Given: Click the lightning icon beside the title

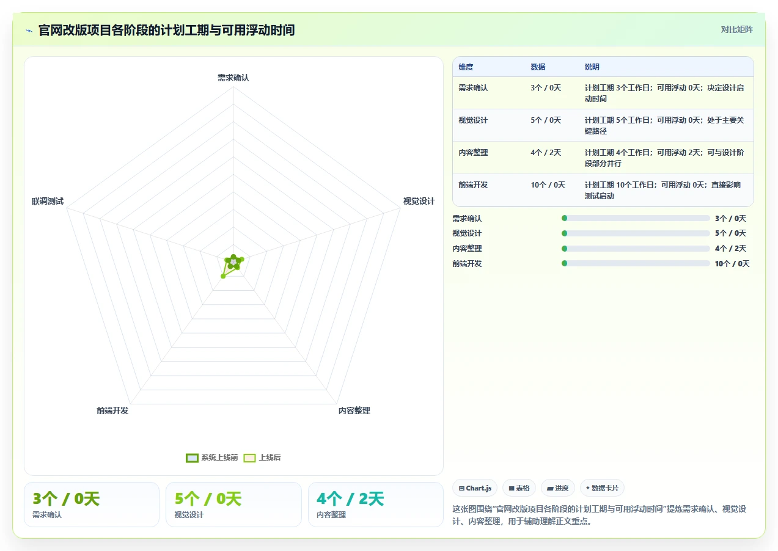Looking at the screenshot, I should tap(29, 30).
